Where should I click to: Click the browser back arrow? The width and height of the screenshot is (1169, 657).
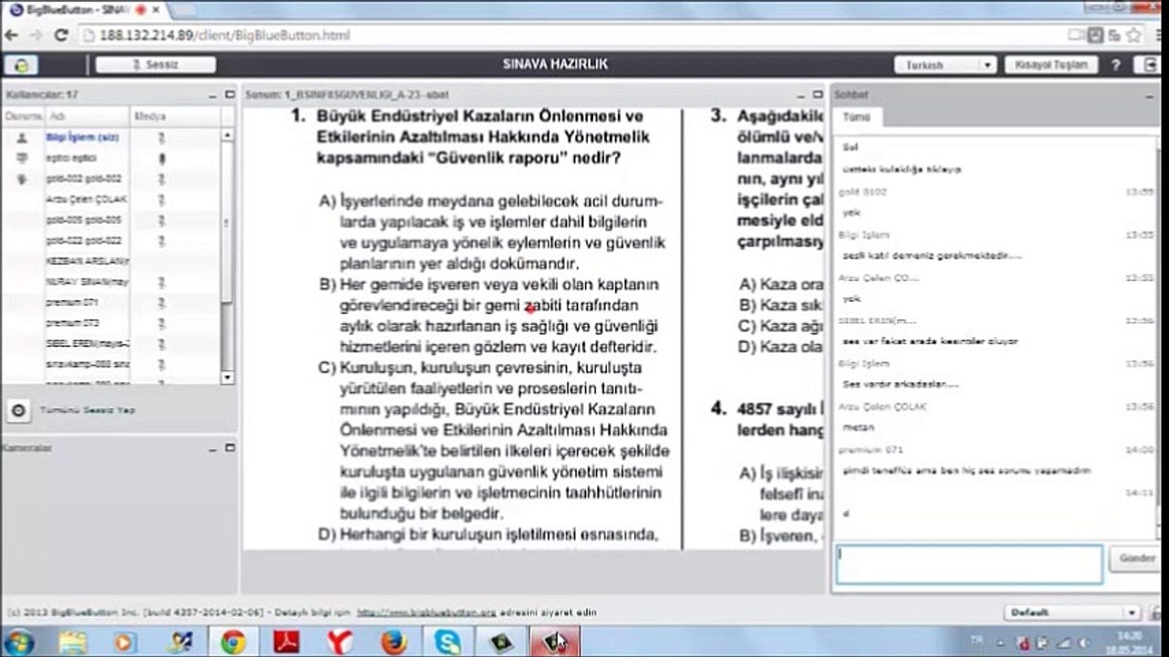(11, 36)
